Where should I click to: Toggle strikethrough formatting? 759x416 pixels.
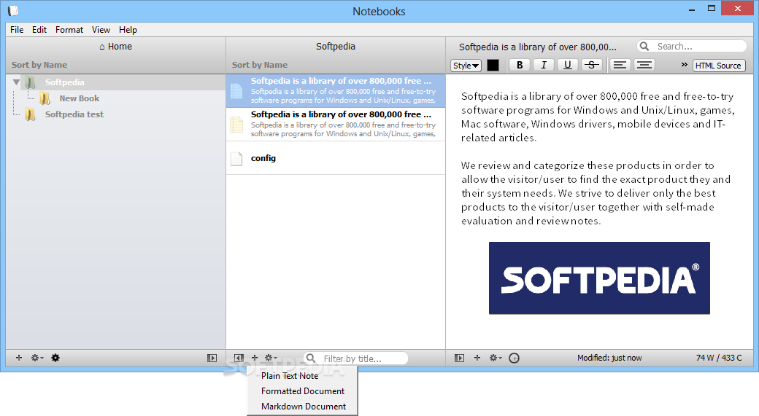tap(592, 66)
